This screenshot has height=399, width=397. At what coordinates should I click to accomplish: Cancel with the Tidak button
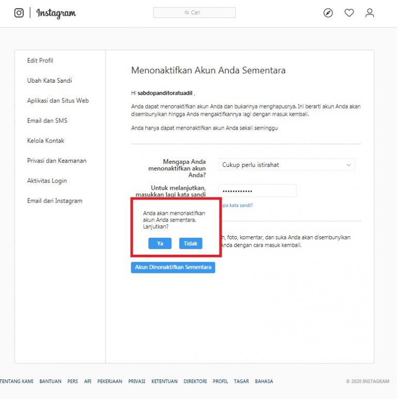[x=191, y=243]
